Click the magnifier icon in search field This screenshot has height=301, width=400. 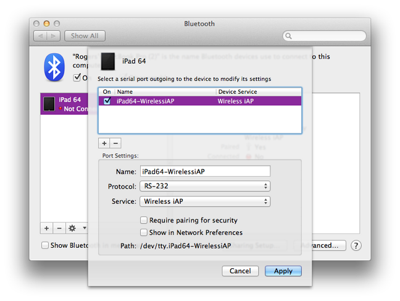click(288, 36)
